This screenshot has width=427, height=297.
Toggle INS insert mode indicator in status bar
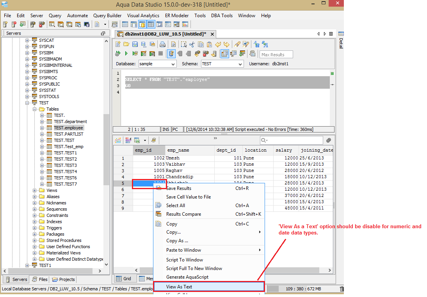165,129
